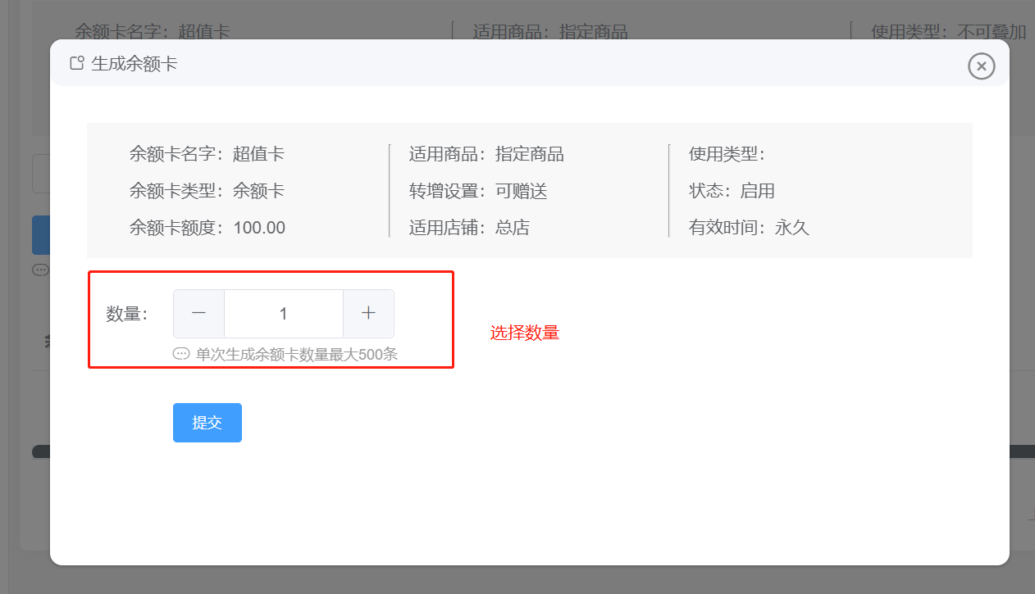Click the text 使用类型： in the dialog
1035x594 pixels.
click(x=727, y=154)
